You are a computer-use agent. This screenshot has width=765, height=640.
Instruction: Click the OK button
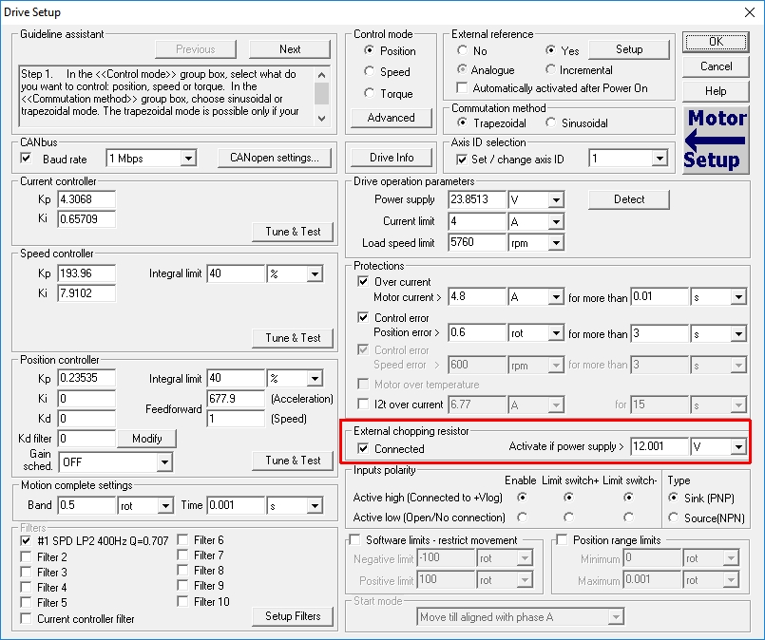pos(716,42)
